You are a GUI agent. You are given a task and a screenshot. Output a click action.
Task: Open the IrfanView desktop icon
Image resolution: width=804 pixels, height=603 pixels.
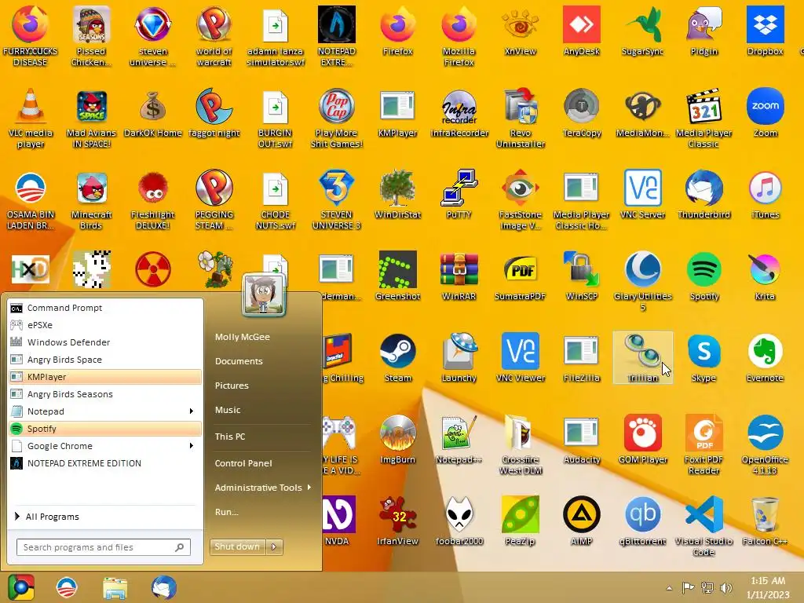tap(397, 521)
